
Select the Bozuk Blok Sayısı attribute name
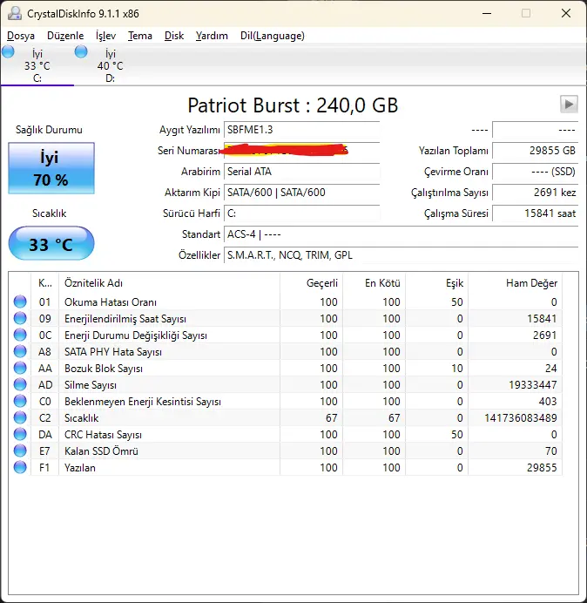pos(104,369)
